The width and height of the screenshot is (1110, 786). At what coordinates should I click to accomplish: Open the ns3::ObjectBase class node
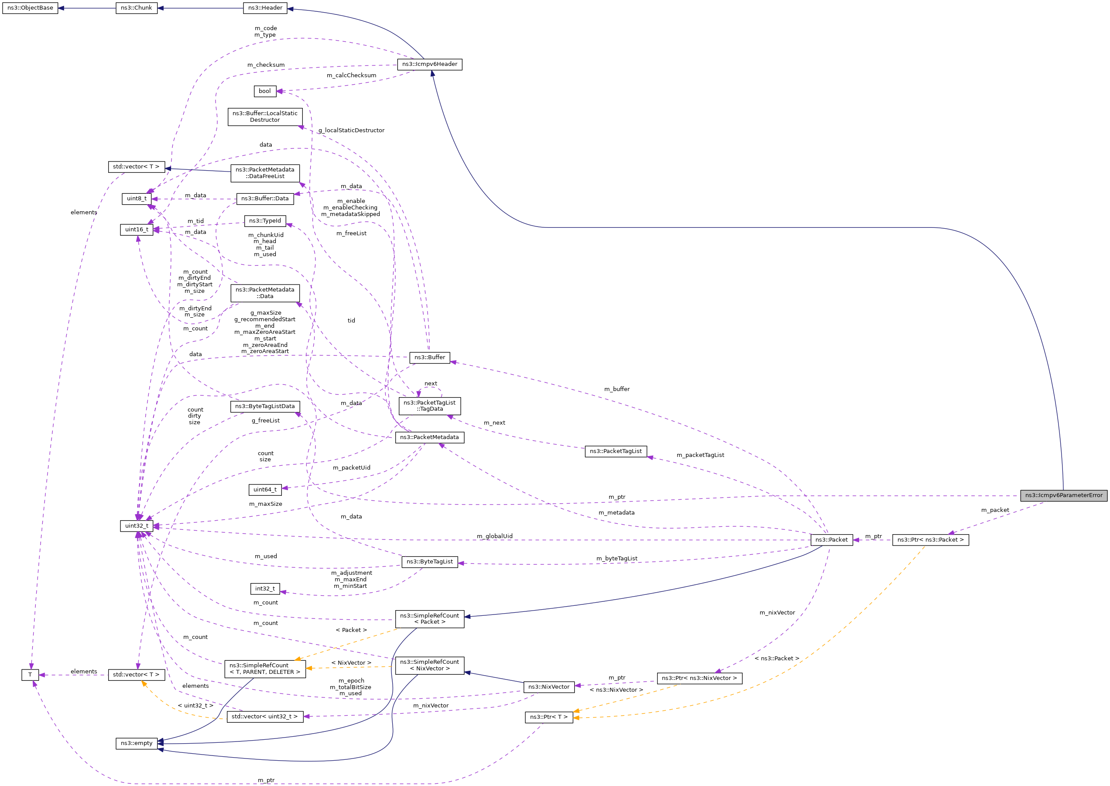coord(30,8)
